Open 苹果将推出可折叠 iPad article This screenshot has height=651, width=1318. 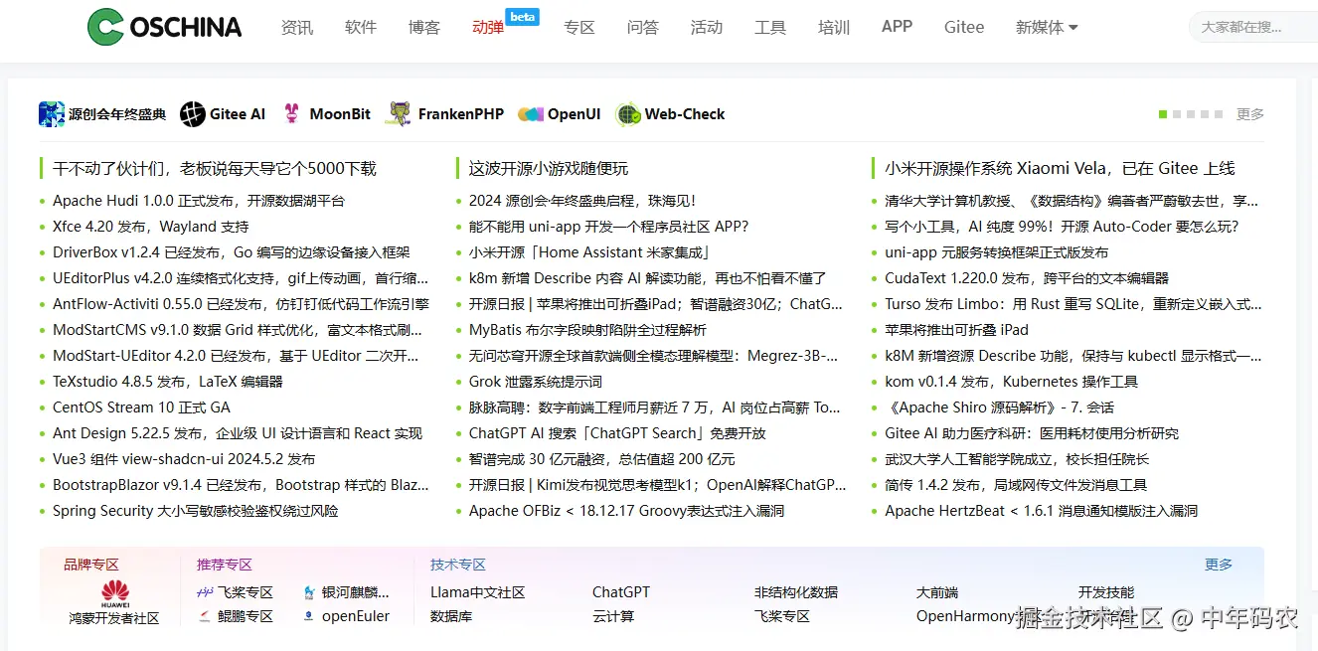[x=957, y=330]
